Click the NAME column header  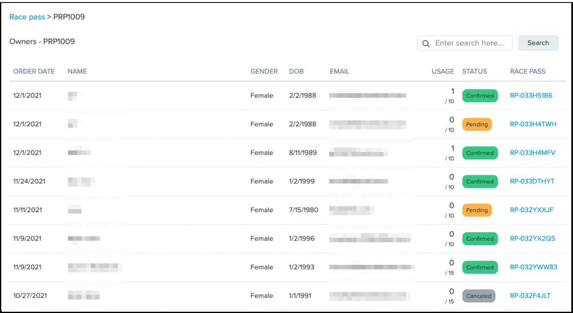click(77, 71)
